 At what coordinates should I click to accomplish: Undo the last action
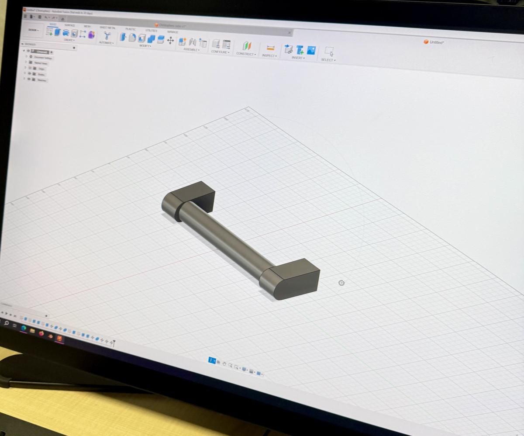click(x=47, y=17)
